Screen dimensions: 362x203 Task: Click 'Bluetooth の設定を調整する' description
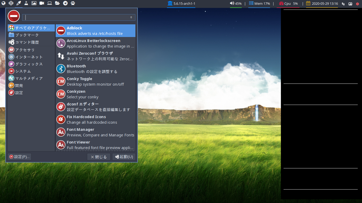coord(92,72)
